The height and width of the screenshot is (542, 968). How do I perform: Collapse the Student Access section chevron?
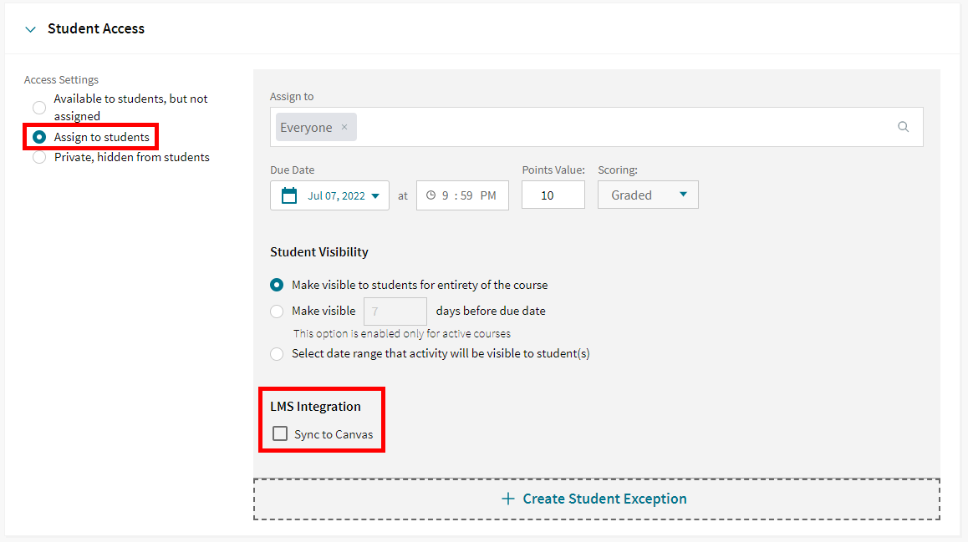30,28
